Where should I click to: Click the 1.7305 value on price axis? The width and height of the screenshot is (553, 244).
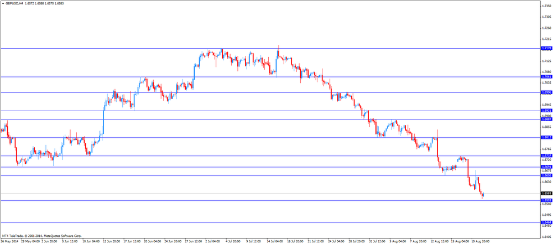[547, 17]
